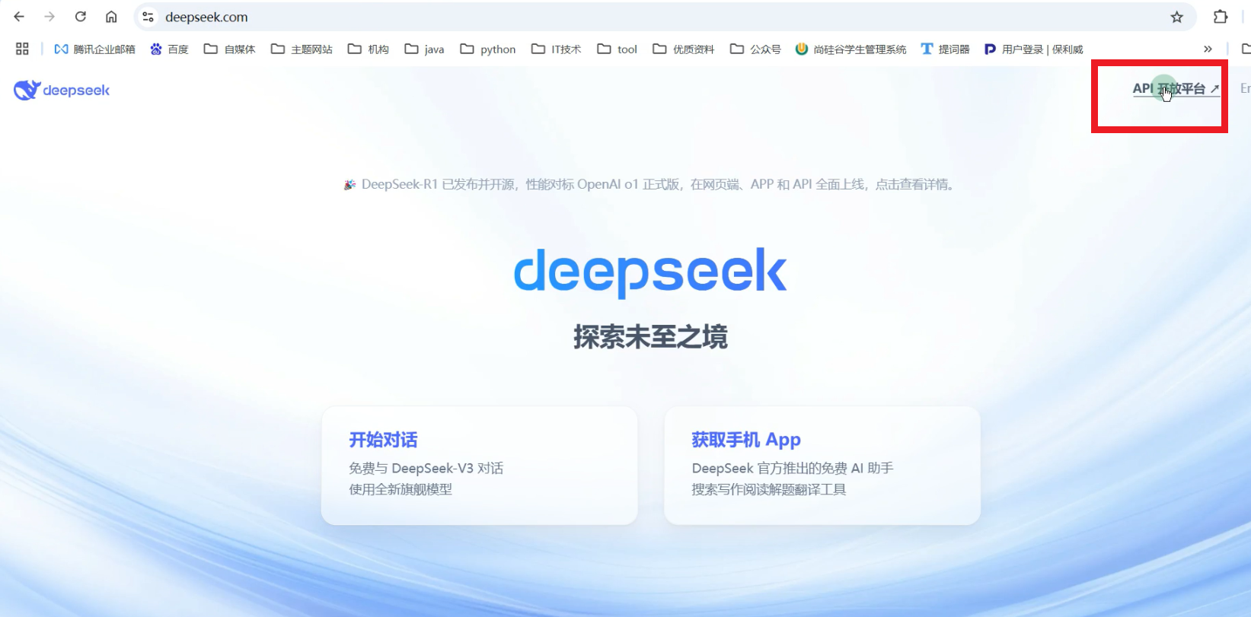Open 尚硅谷学生管理系统 bookmark
The height and width of the screenshot is (617, 1251).
pos(850,49)
